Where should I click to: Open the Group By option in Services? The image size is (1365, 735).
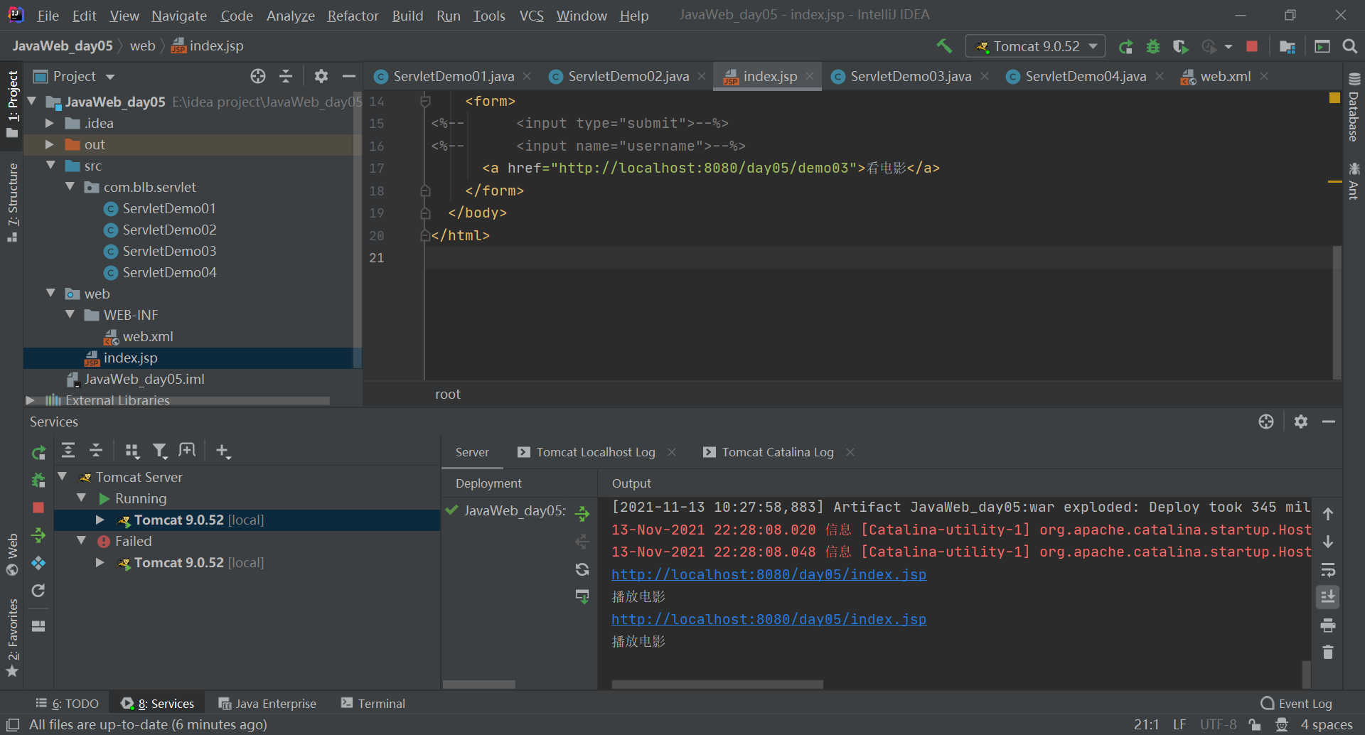pyautogui.click(x=132, y=451)
